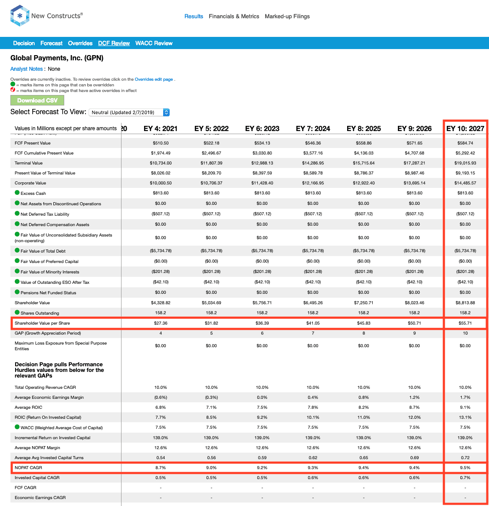Click the GAP (Growth Appreciation Period) row label

tap(48, 333)
